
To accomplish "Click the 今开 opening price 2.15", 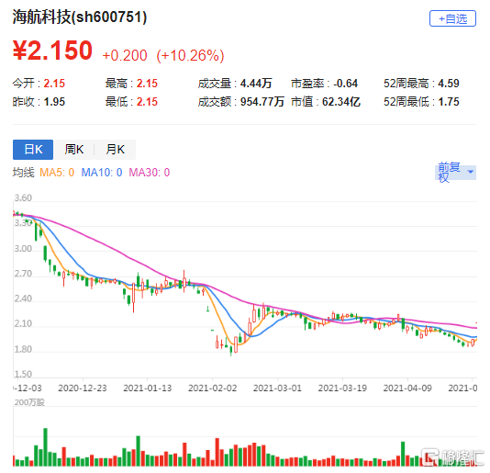I will click(54, 84).
